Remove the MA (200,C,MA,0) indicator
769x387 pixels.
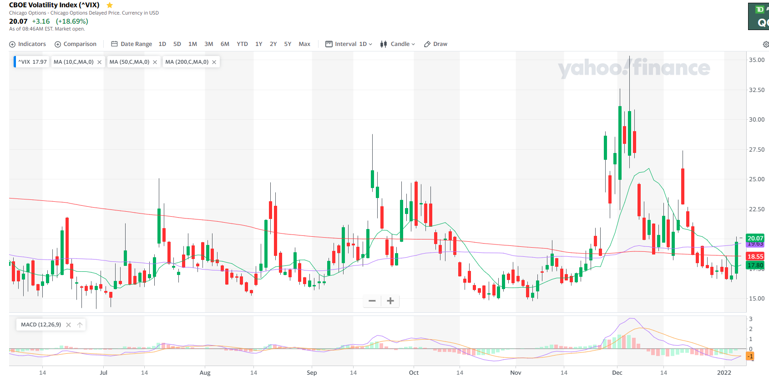(x=214, y=62)
